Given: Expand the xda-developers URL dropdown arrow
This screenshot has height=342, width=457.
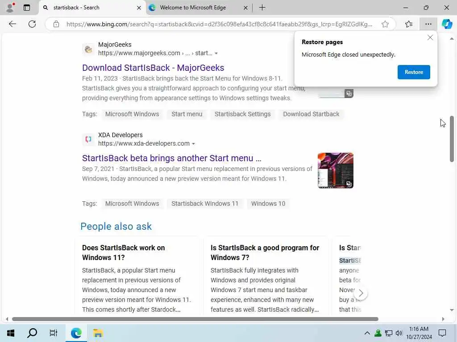Looking at the screenshot, I should pyautogui.click(x=193, y=144).
